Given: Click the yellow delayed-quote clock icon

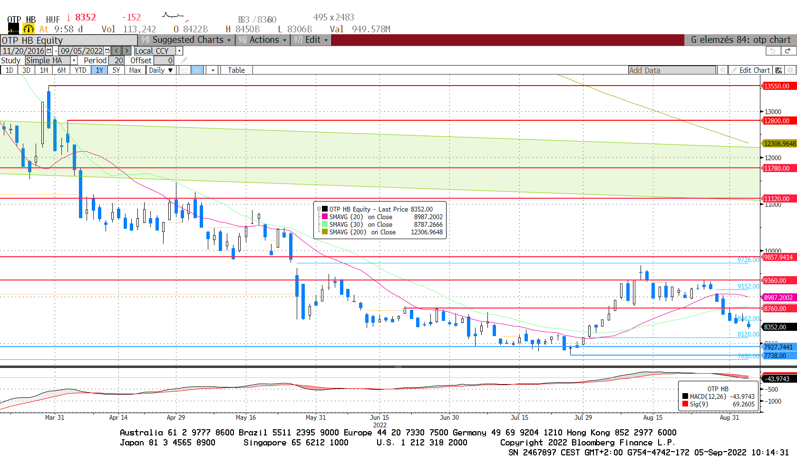Looking at the screenshot, I should [x=29, y=29].
